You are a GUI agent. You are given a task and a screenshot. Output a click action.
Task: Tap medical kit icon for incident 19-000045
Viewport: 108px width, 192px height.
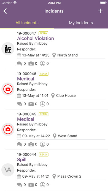click(8, 129)
